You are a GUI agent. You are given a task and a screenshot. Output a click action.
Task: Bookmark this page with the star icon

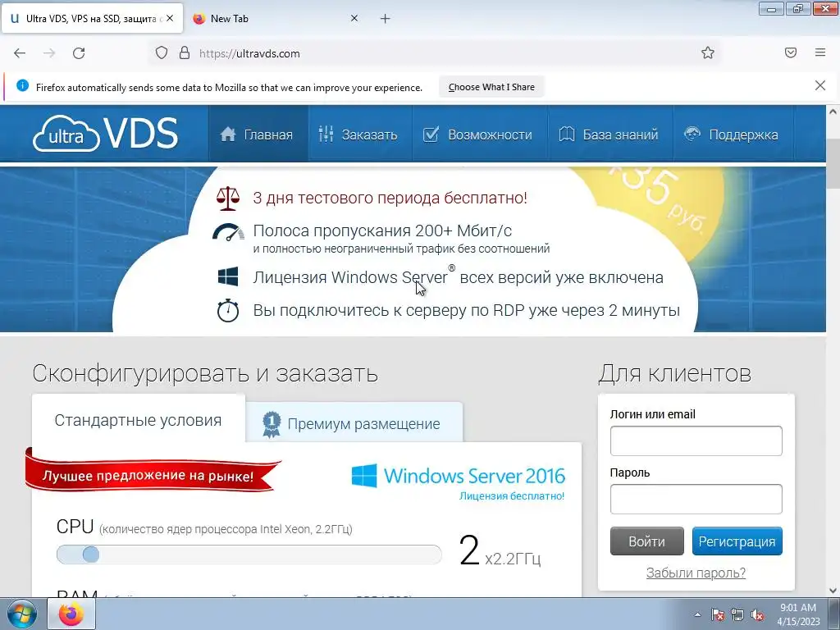[708, 52]
